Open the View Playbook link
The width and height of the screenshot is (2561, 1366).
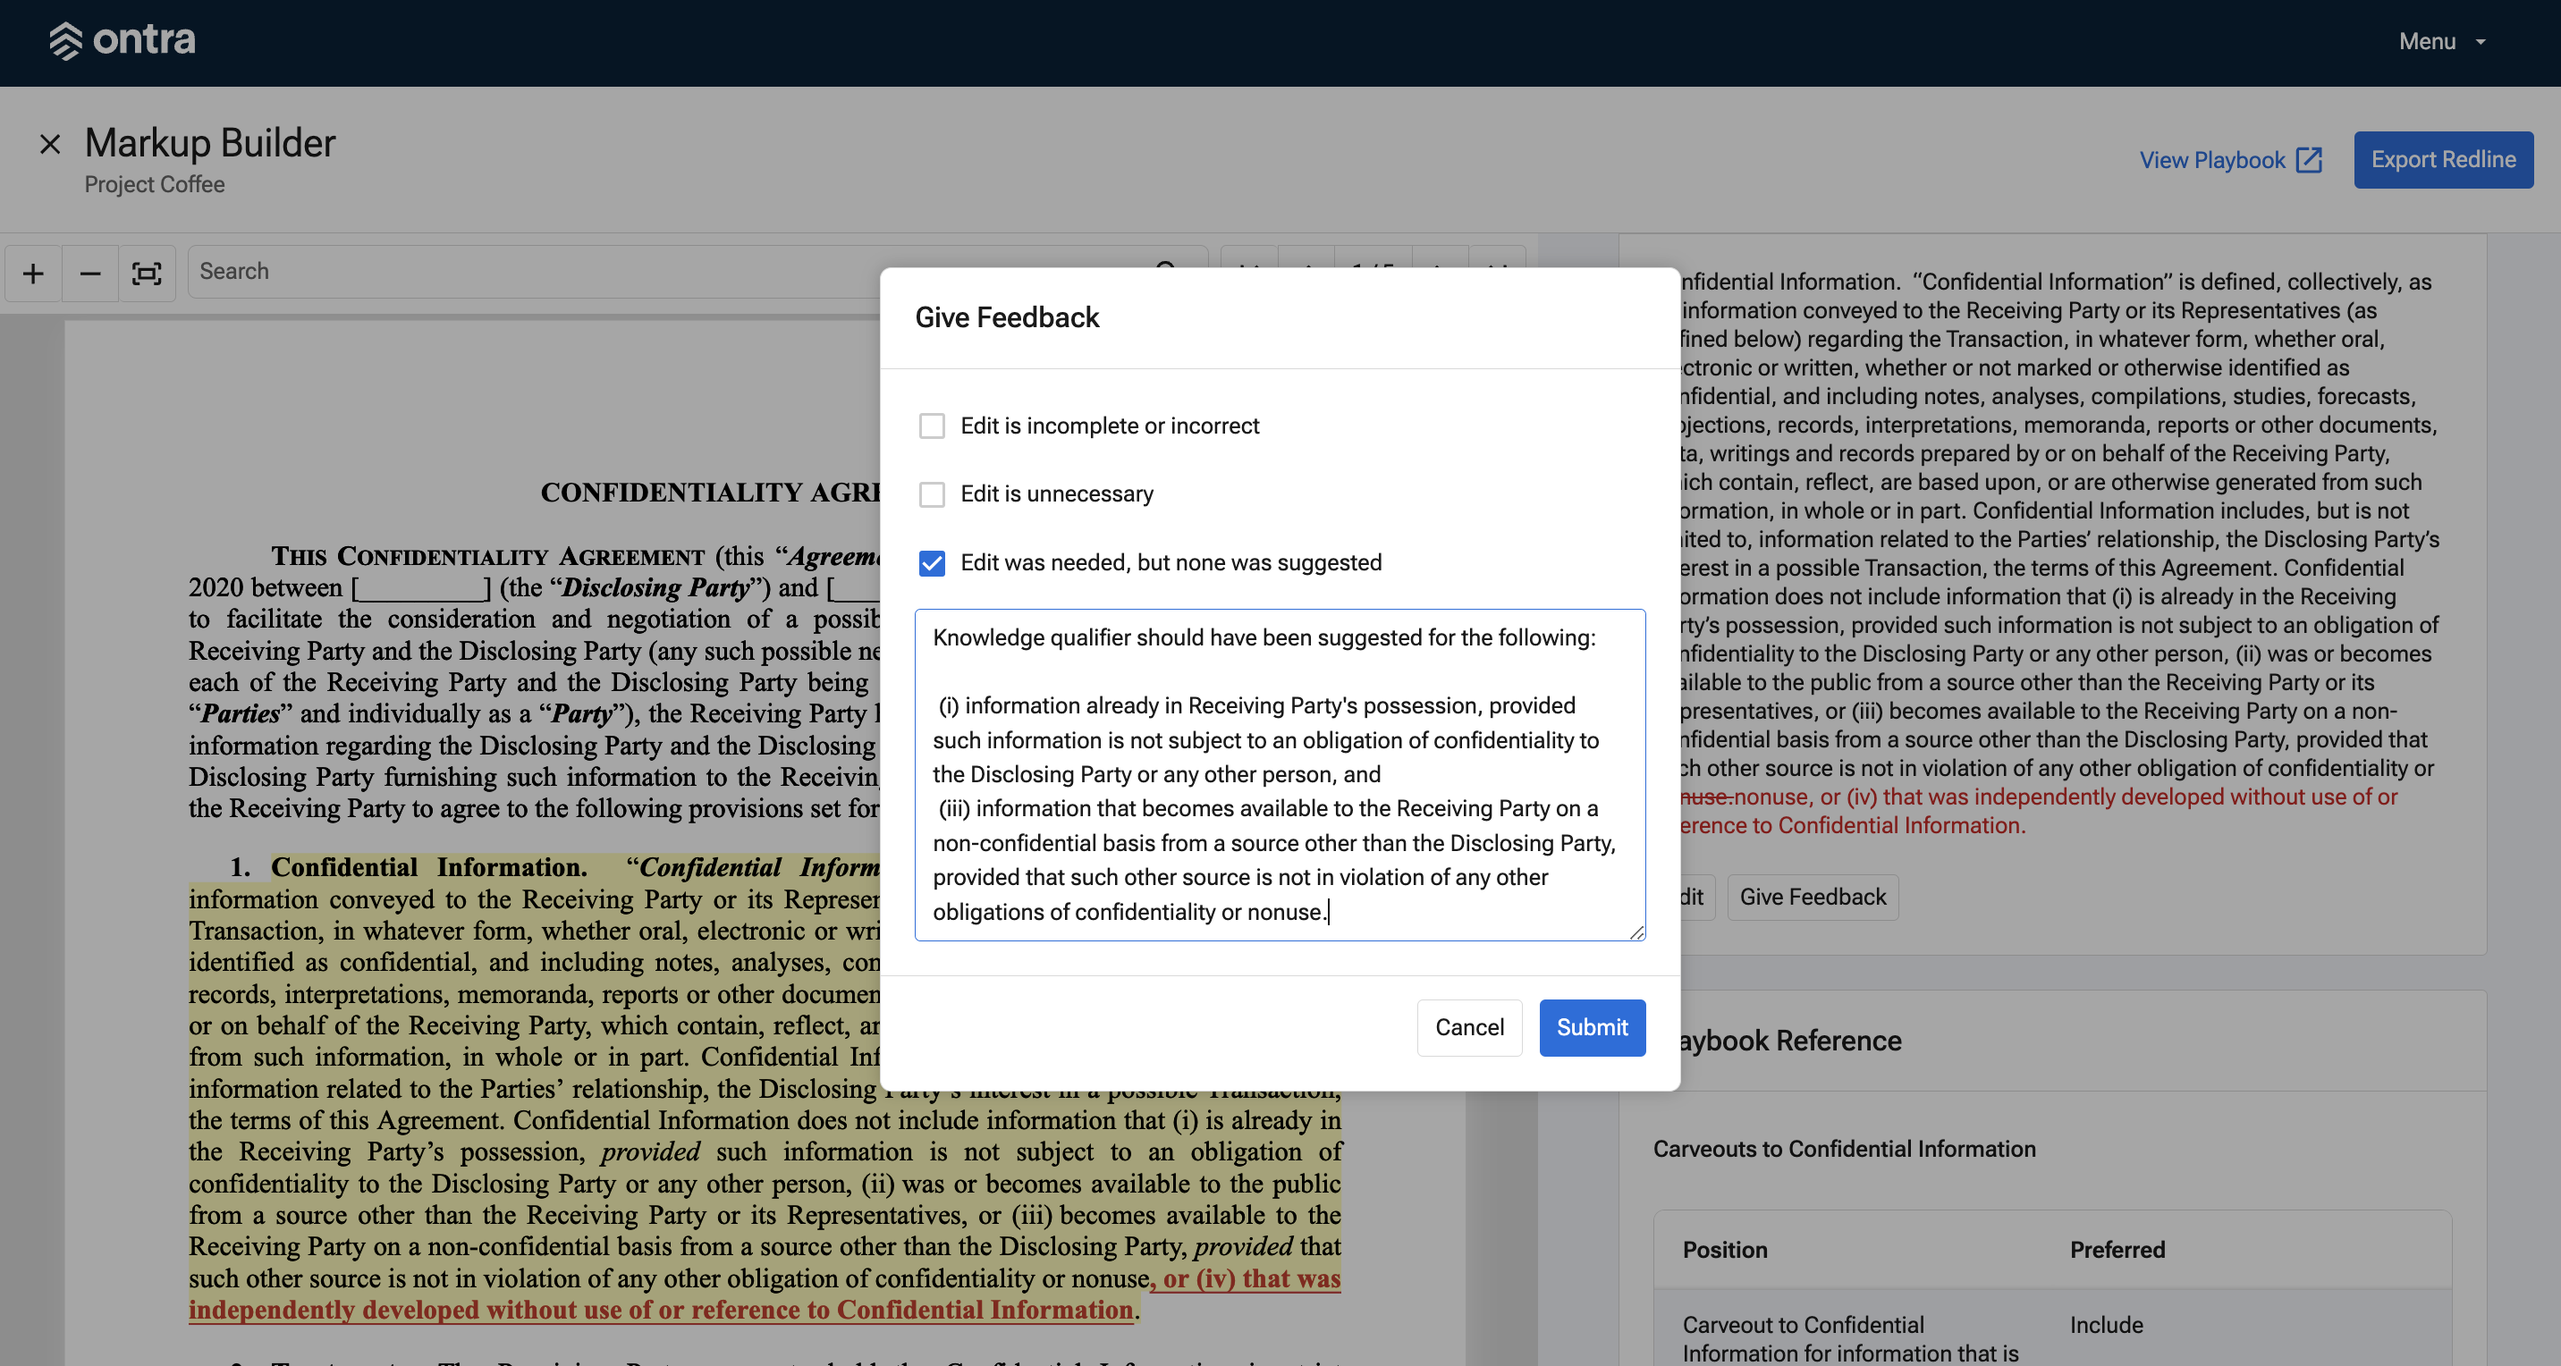coord(2230,160)
